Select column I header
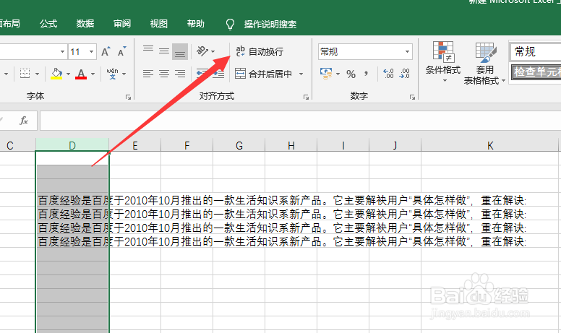The image size is (561, 333). tap(343, 145)
